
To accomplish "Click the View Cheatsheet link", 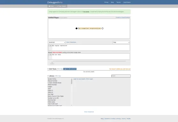I will click(x=71, y=42).
